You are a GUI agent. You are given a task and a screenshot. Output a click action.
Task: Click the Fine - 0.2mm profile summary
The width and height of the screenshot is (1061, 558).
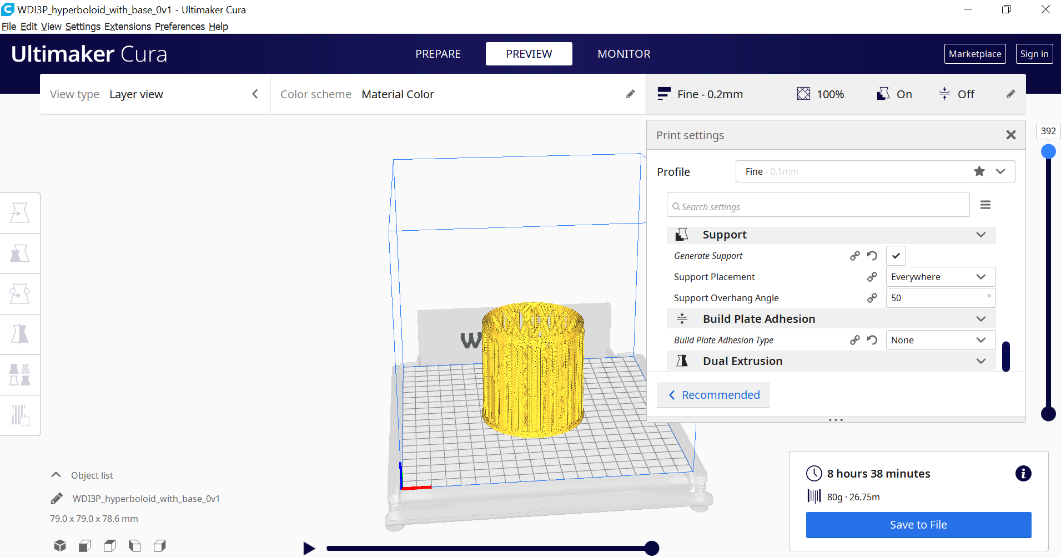tap(700, 94)
